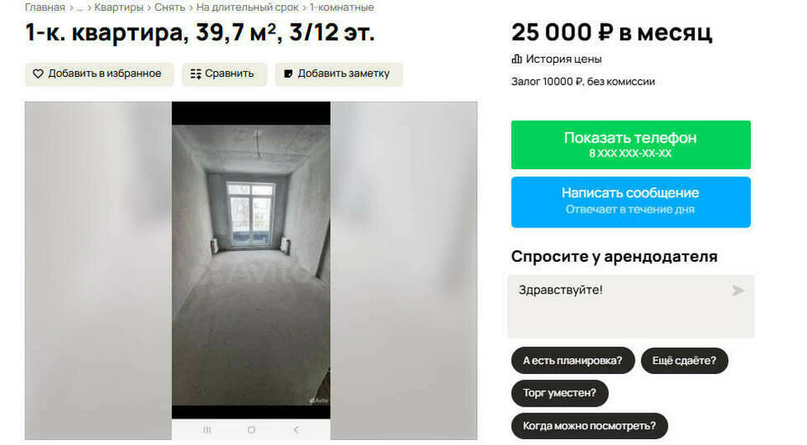Focus the Здравствуйте! message field
Viewport: 807px width, 445px height.
coord(630,306)
